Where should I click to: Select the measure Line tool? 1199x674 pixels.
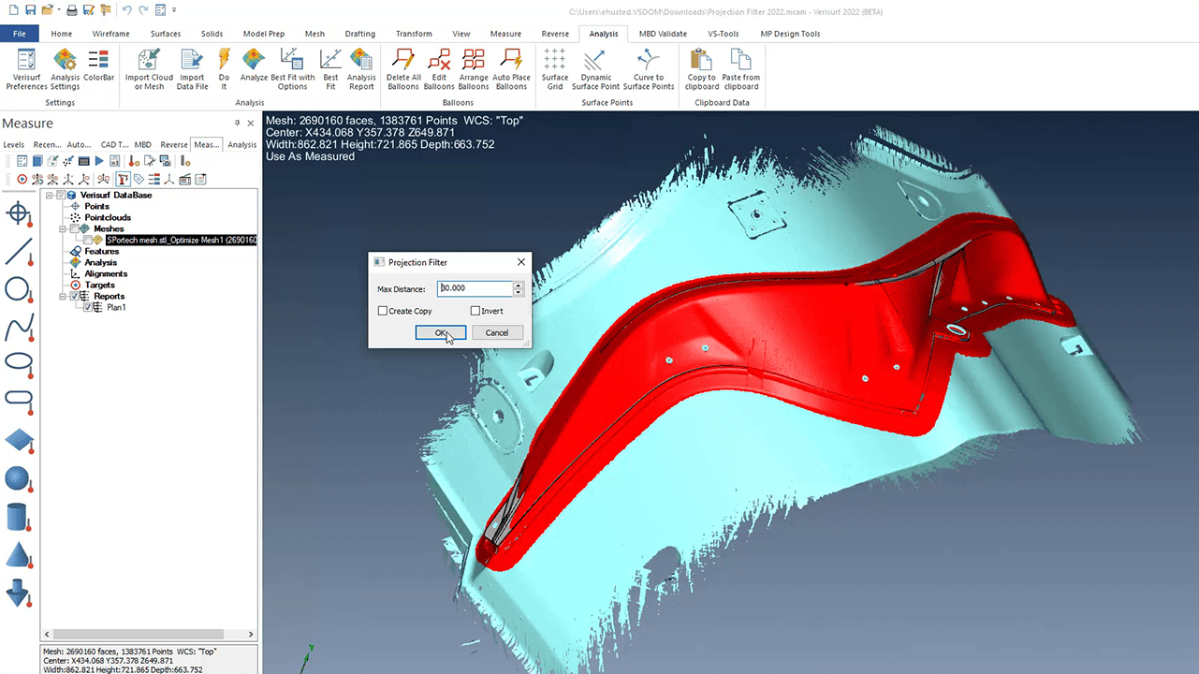coord(19,251)
